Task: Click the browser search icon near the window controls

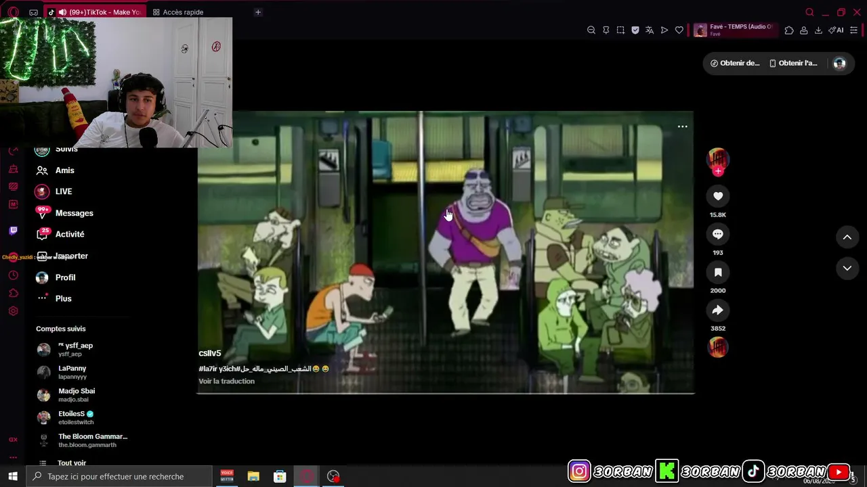Action: 809,12
